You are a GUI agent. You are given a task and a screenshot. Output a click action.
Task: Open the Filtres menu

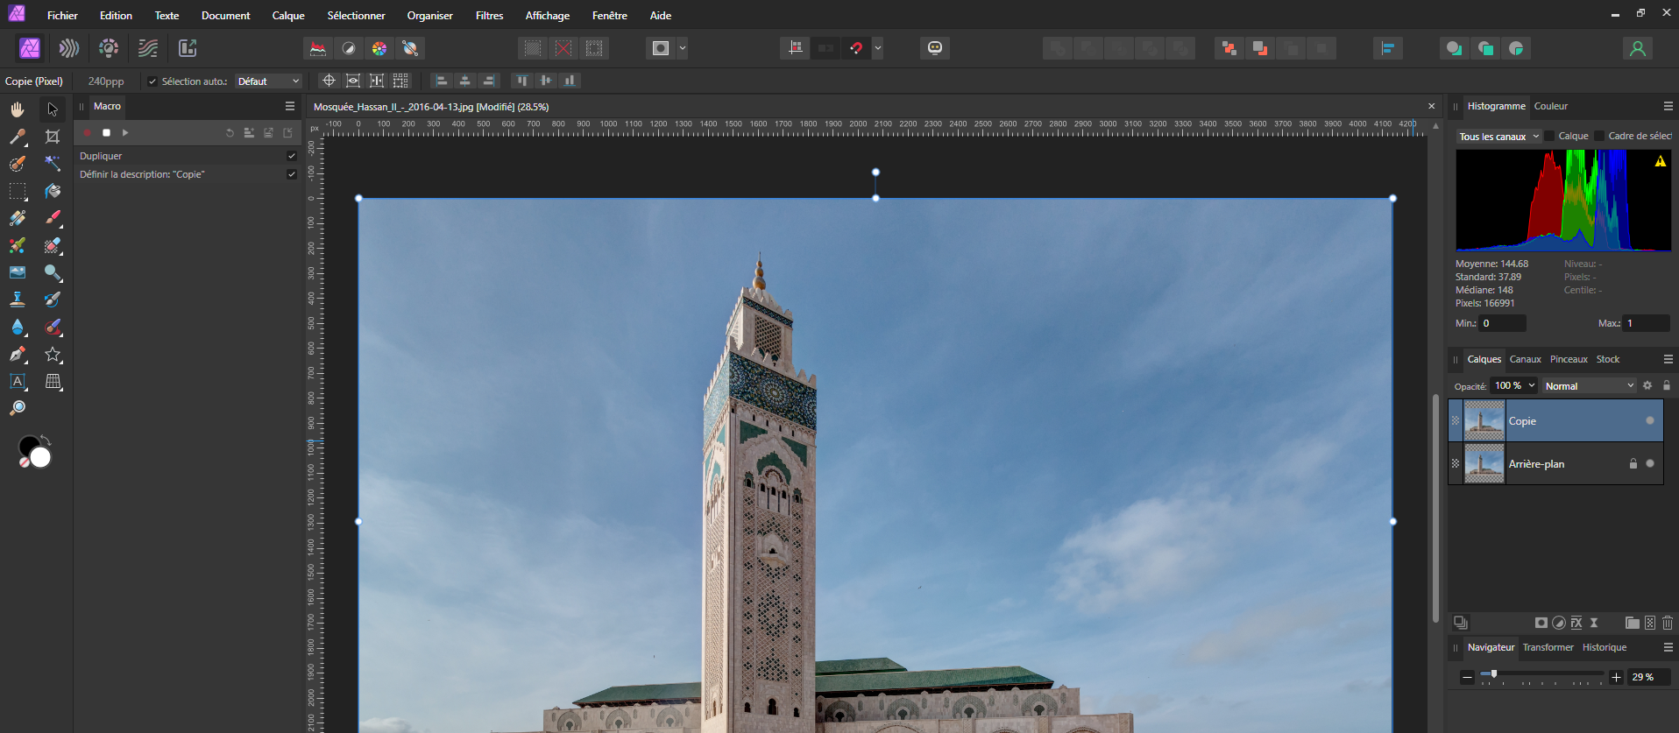coord(489,16)
